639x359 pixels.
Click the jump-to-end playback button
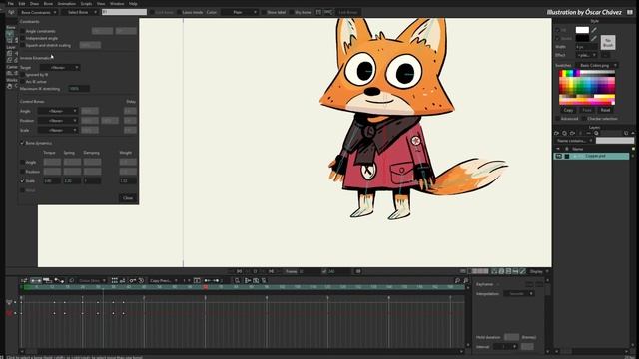[271, 271]
